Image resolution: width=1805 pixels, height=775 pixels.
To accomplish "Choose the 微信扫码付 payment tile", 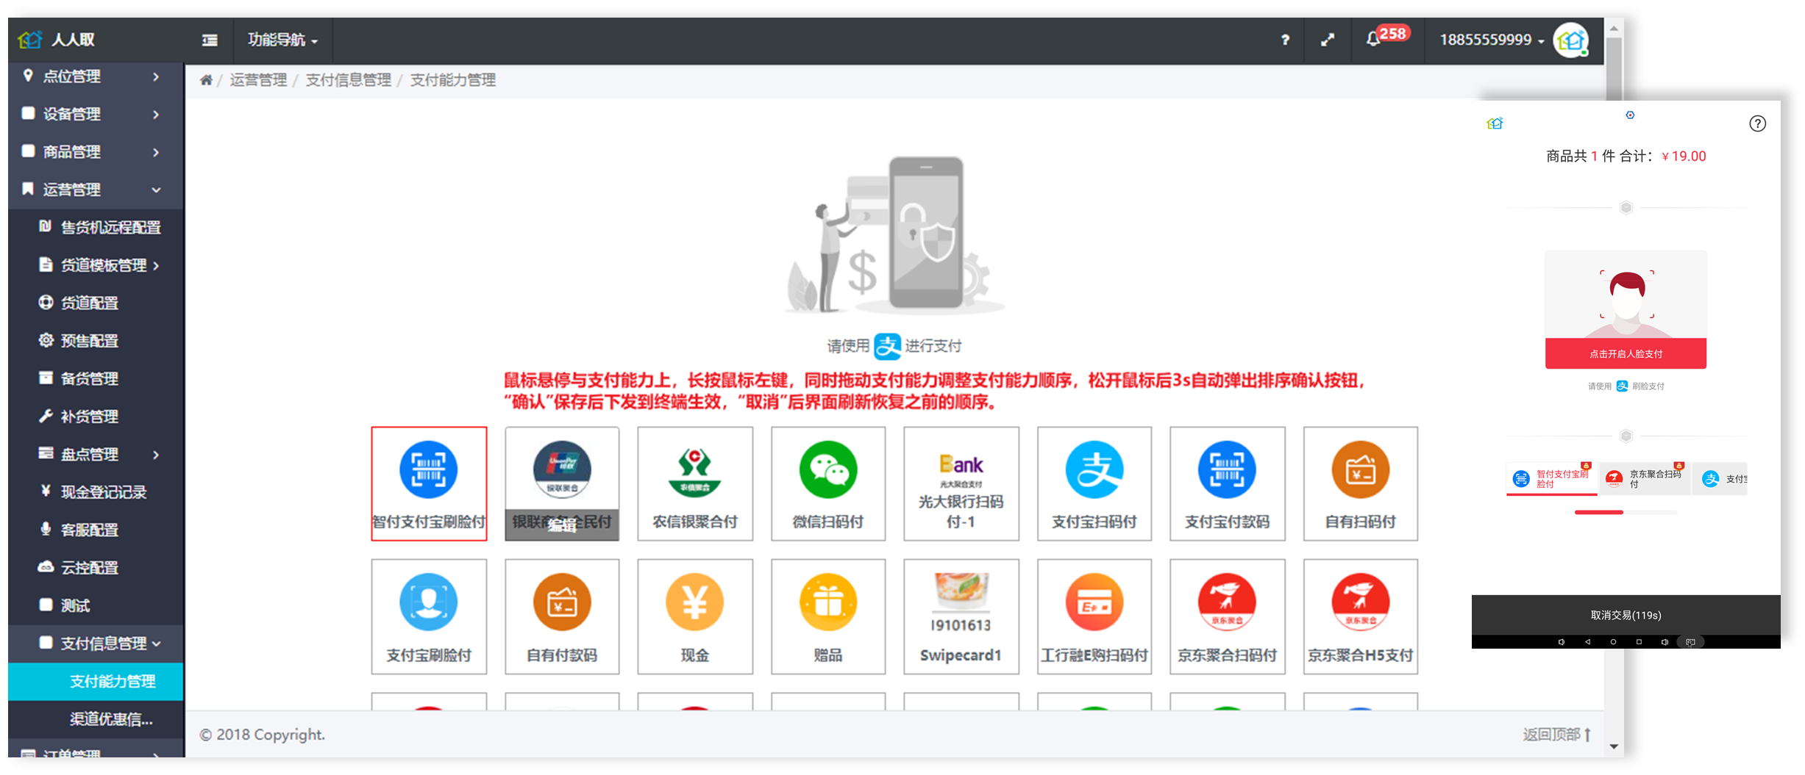I will coord(828,483).
